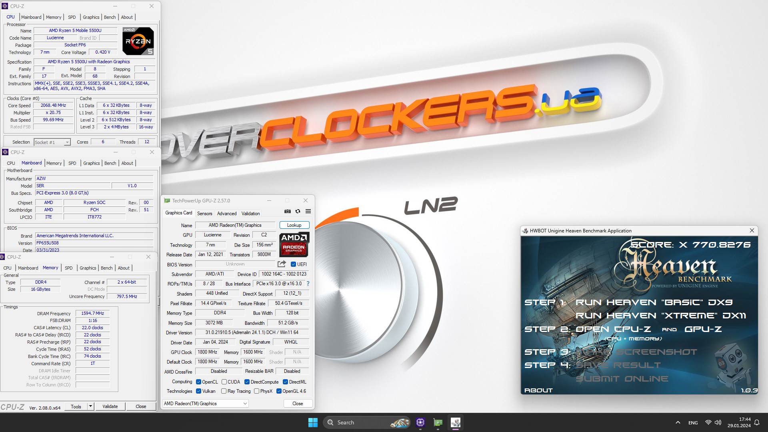Open notifications bell icon
Image resolution: width=768 pixels, height=432 pixels.
pyautogui.click(x=757, y=422)
